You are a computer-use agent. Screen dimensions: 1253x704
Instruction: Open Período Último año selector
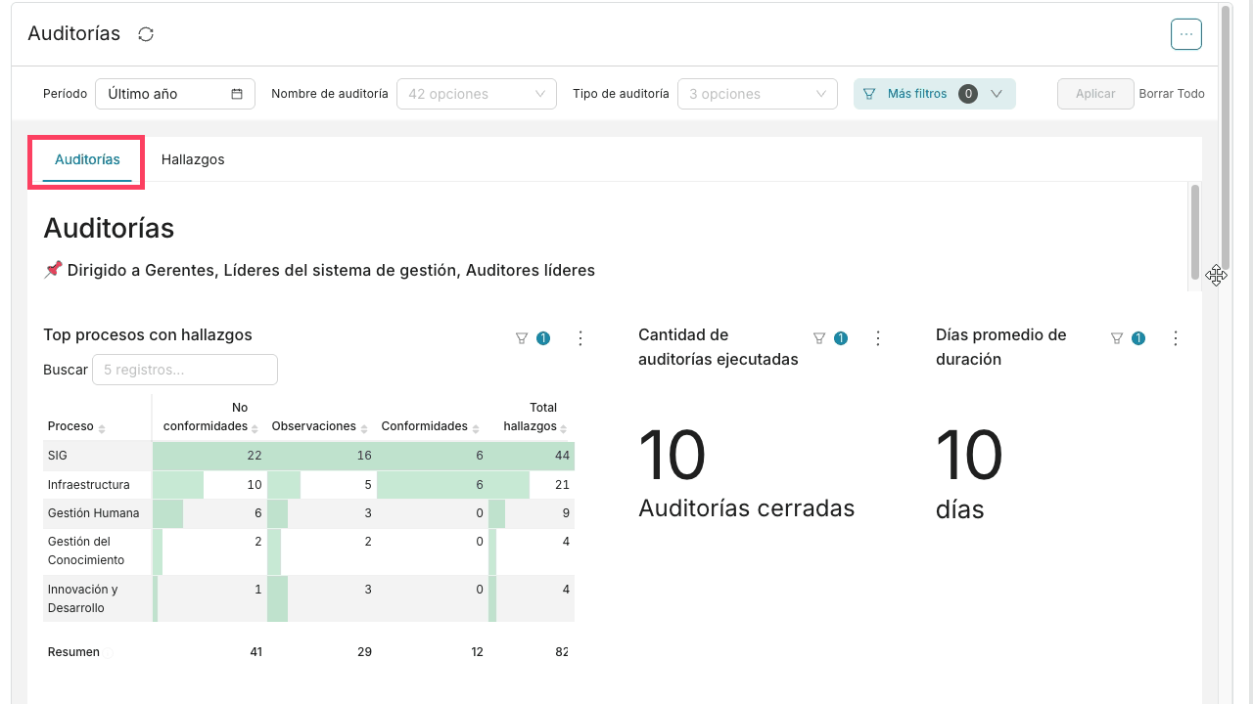tap(175, 94)
